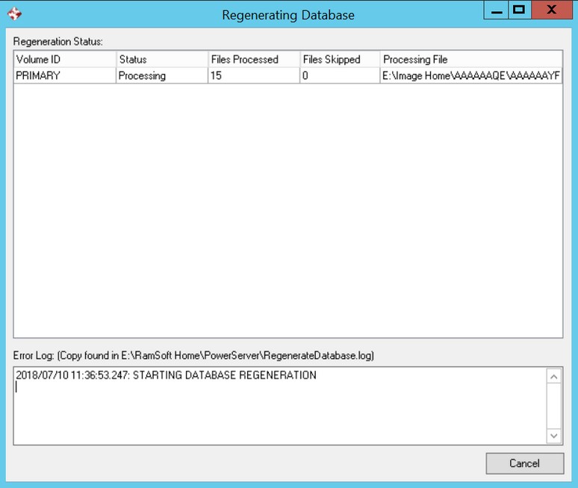Screen dimensions: 578x488
Task: Click the STARTING DATABASE REGENERATION log entry
Action: (166, 375)
